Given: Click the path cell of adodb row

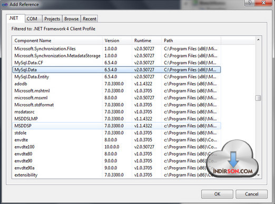Looking at the screenshot, I should (x=190, y=84).
